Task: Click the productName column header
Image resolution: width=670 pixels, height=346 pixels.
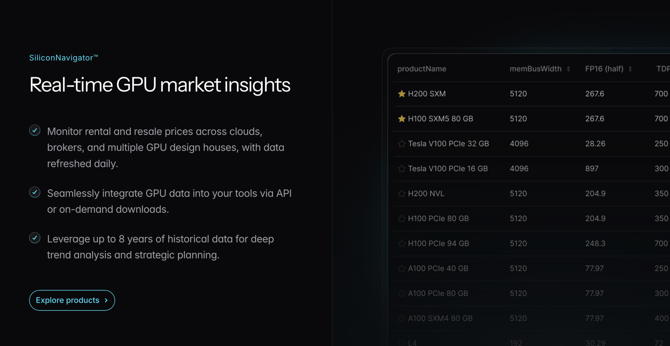Action: click(x=422, y=69)
